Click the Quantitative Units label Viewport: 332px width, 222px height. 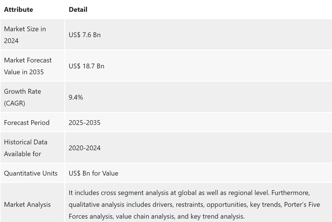(x=31, y=173)
